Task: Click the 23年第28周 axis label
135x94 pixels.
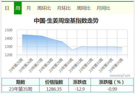Action: [46, 65]
